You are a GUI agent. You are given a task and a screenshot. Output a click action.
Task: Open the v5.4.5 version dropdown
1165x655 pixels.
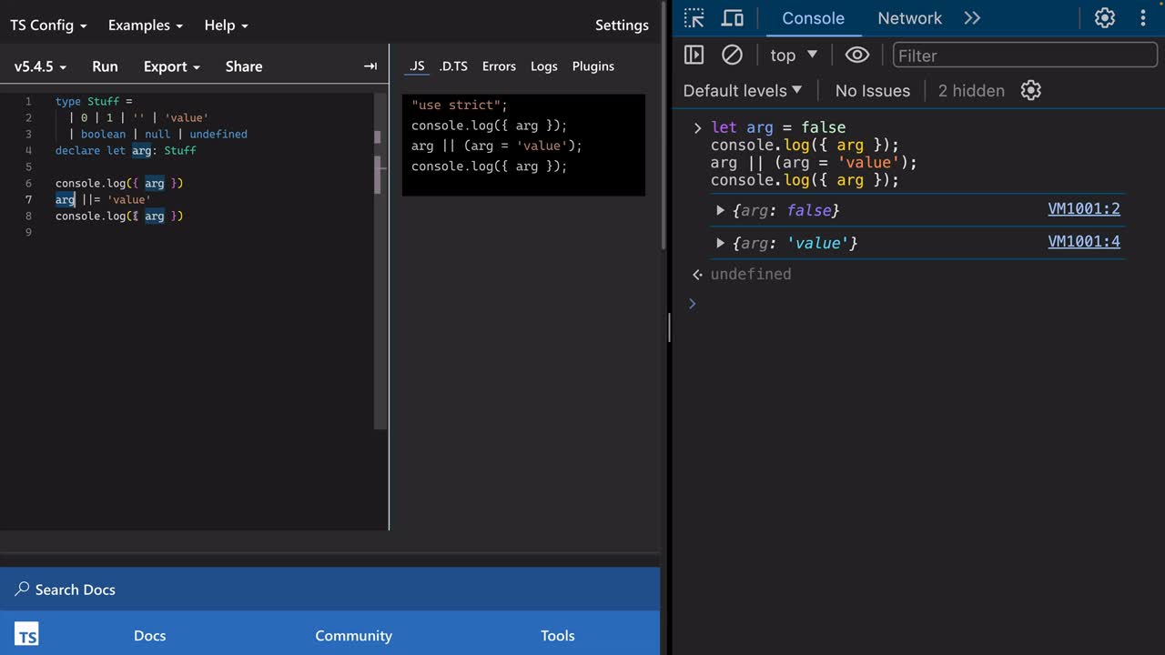point(40,66)
